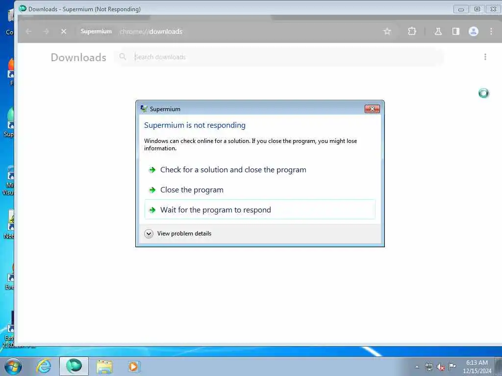Open Windows Explorer from taskbar
This screenshot has height=376, width=502.
click(104, 367)
